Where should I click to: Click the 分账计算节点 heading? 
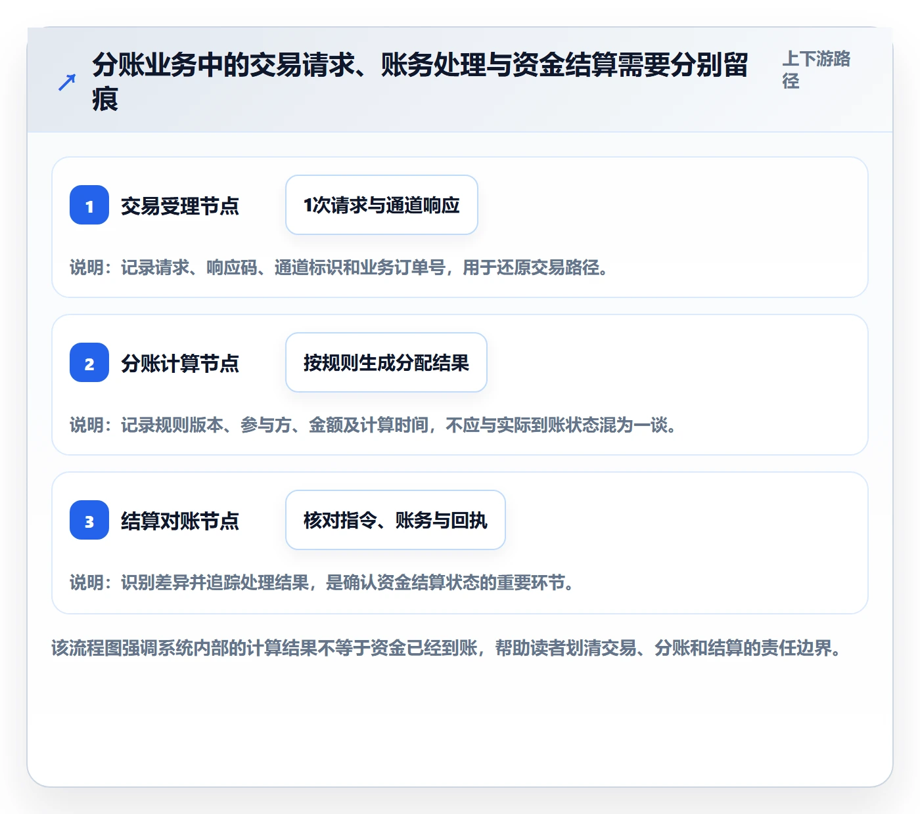[x=180, y=364]
